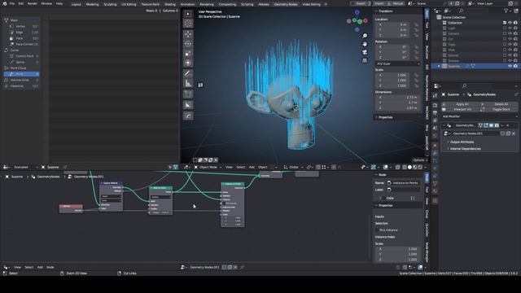
Task: Select the Move tool in viewport toolbar
Action: 188,34
